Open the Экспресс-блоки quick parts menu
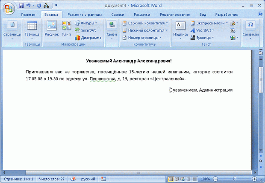 click(x=209, y=23)
